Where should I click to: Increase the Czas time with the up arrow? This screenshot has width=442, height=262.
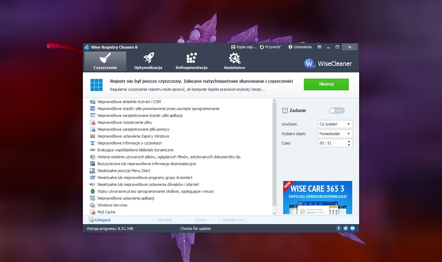(349, 141)
